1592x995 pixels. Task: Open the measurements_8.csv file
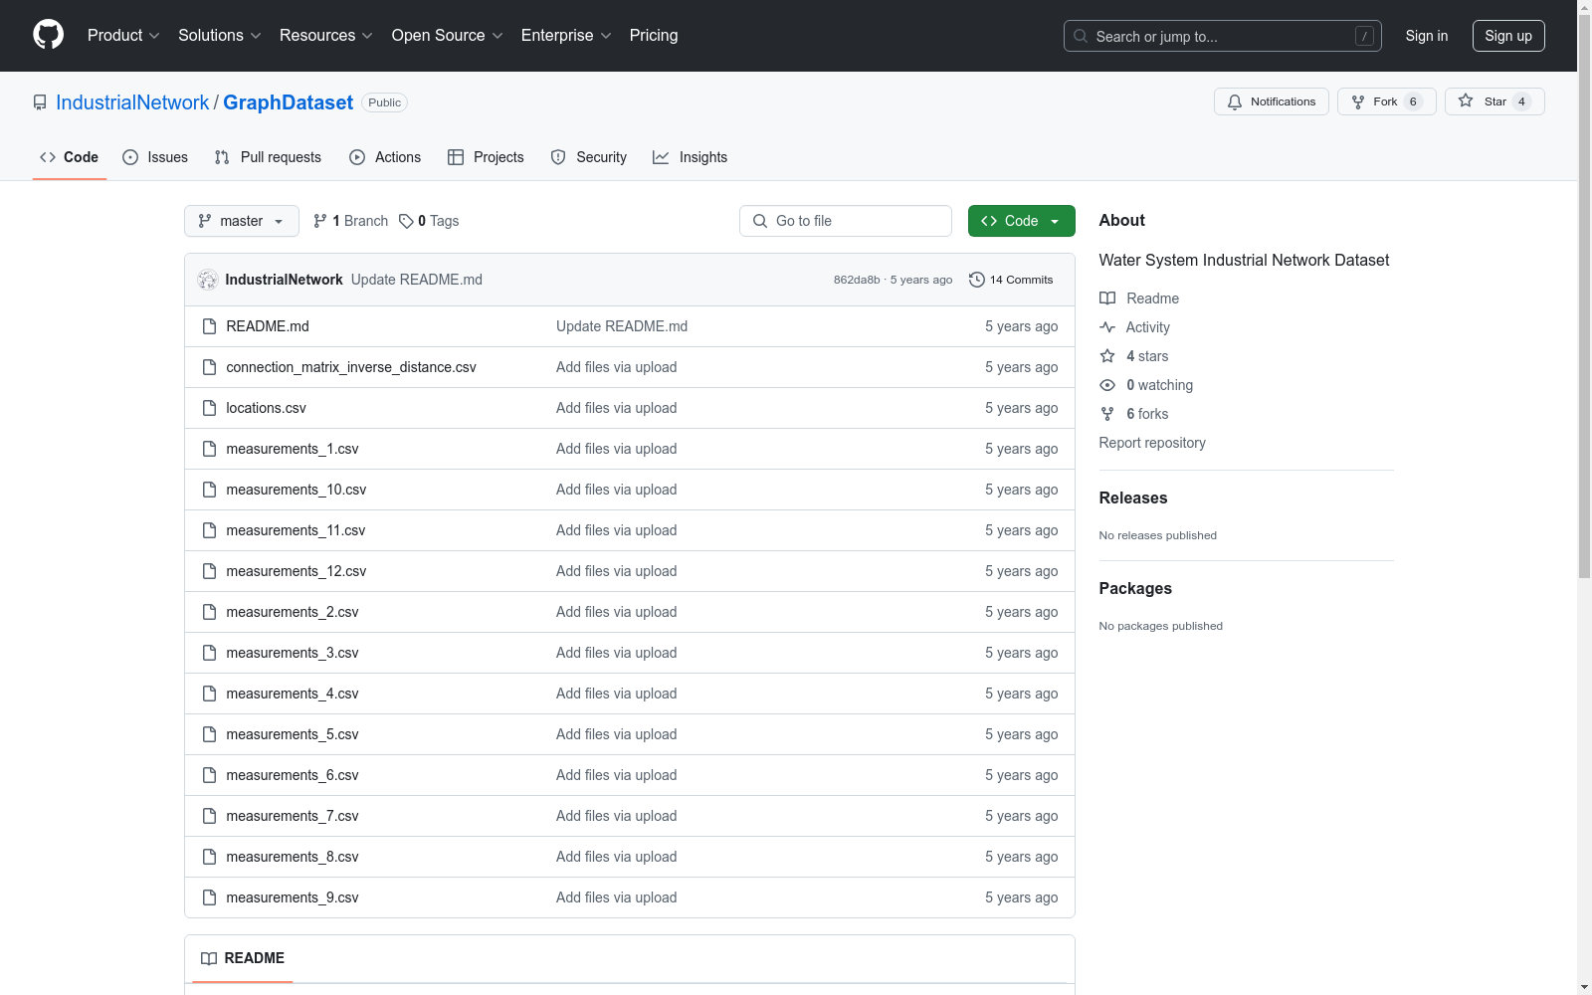pos(293,857)
